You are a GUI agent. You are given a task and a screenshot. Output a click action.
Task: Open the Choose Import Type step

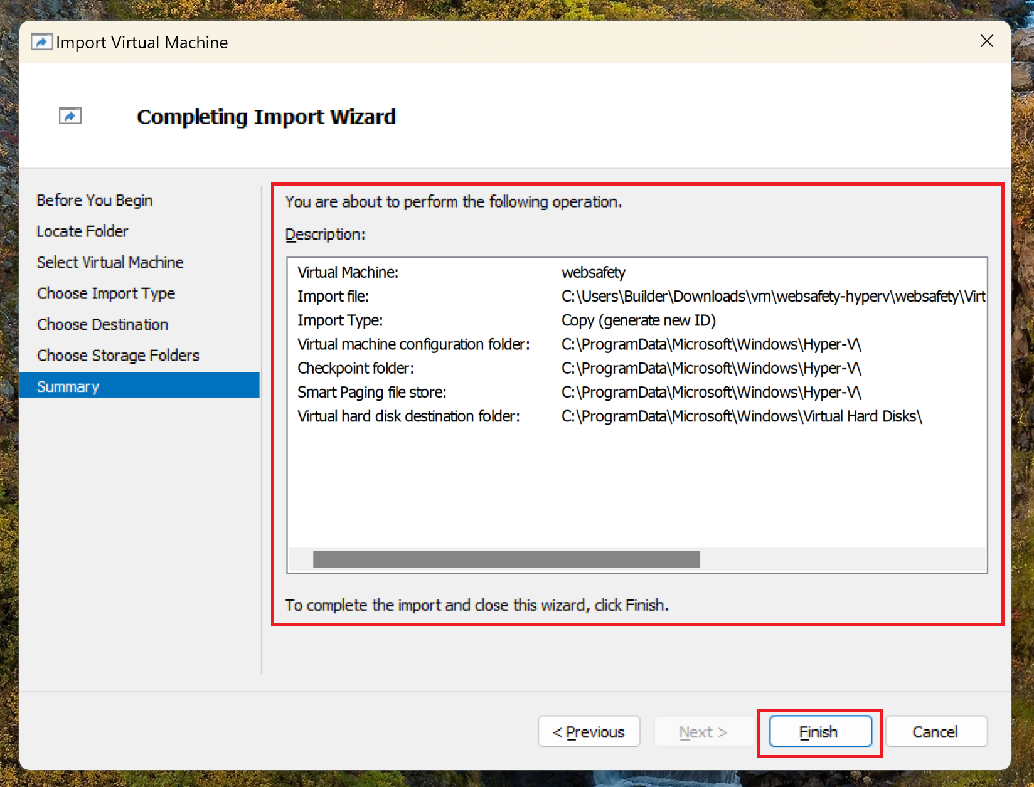(x=106, y=293)
